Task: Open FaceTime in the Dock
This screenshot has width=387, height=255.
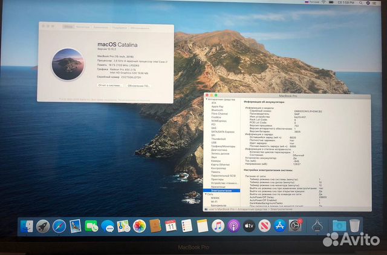Action: 91,226
